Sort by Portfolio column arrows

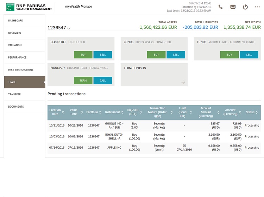click(100, 112)
